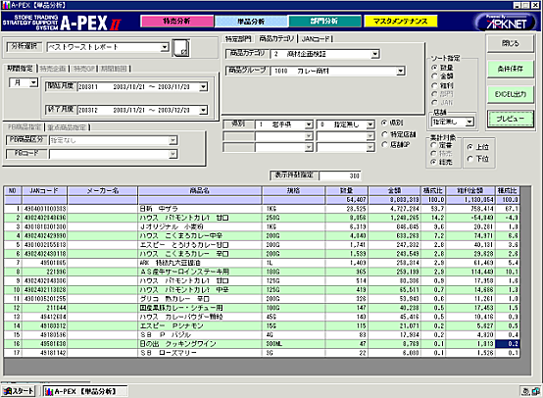This screenshot has height=398, width=543.
Task: Open the Start (スタート) menu button
Action: (x=19, y=391)
